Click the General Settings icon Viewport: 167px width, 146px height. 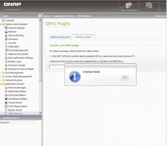coord(6,28)
